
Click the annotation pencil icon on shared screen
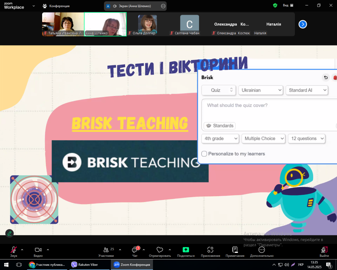10,233
